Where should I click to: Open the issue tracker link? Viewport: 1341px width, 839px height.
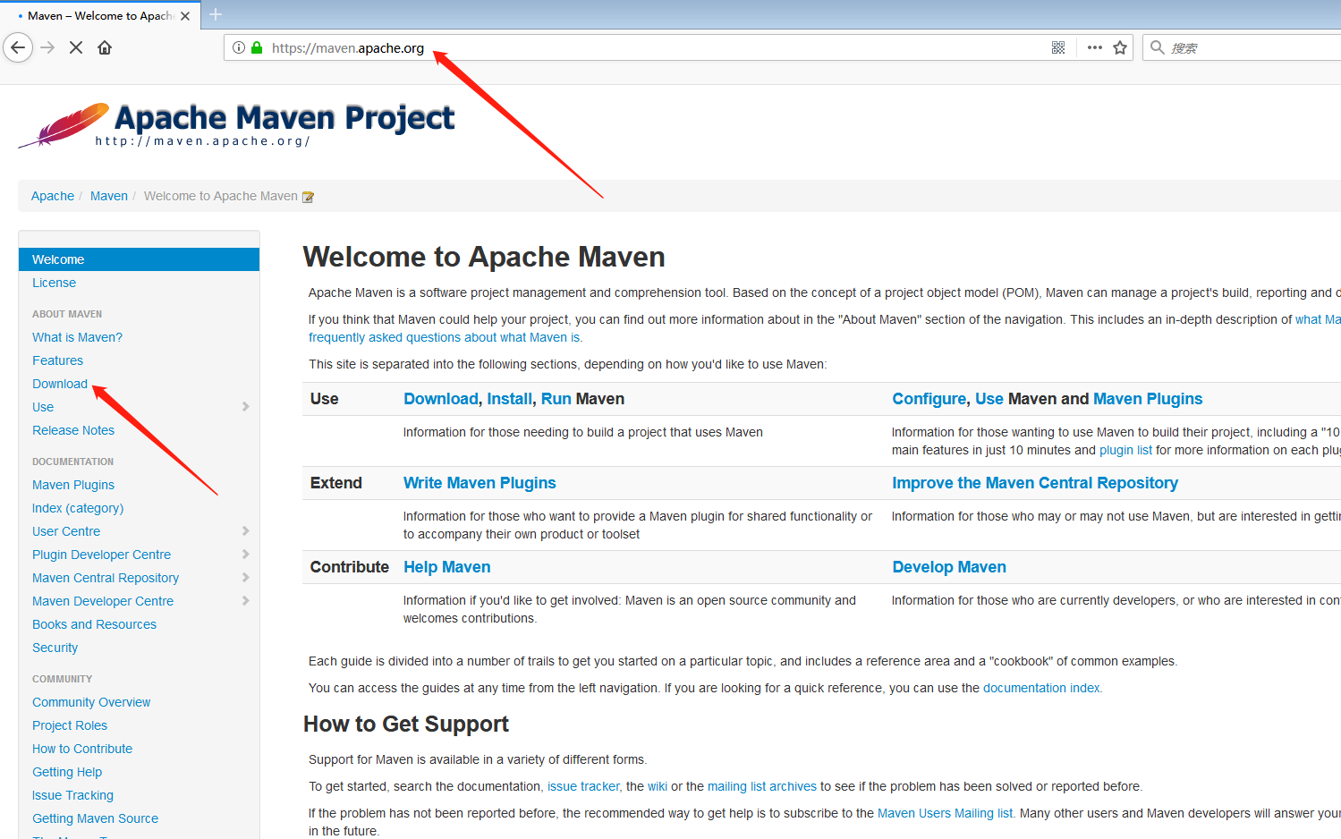point(583,786)
